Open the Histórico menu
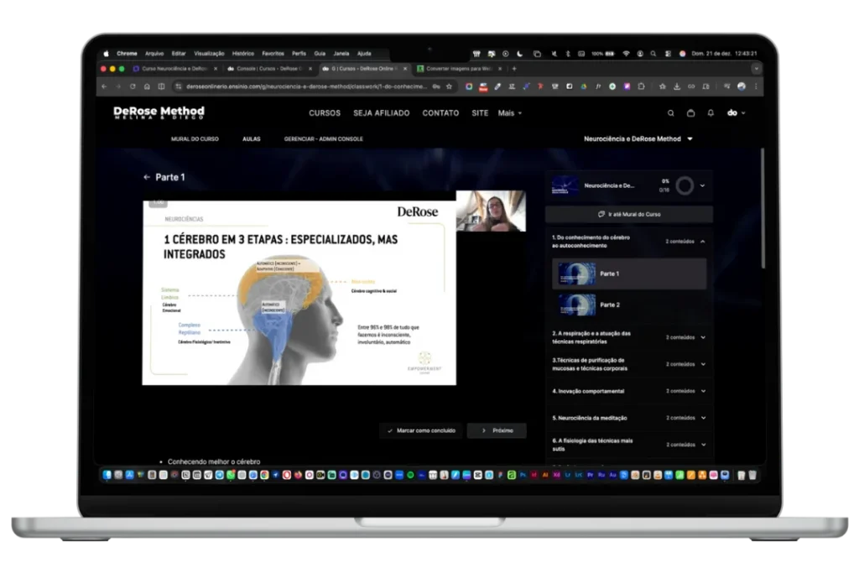 (242, 54)
